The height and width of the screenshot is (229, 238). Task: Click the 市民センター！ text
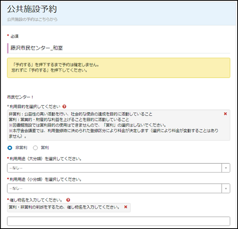point(20,97)
